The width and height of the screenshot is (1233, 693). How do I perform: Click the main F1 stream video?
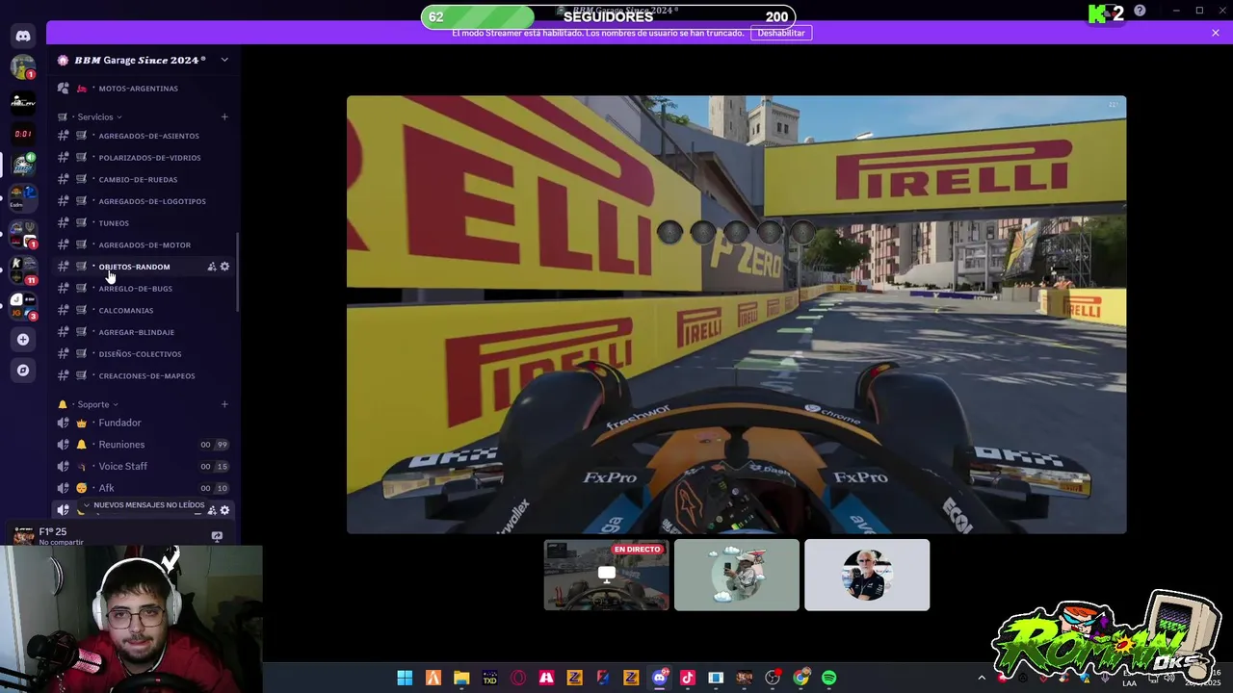tap(736, 314)
